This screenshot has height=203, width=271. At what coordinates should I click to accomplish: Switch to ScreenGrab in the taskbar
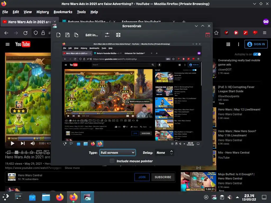tap(87, 197)
